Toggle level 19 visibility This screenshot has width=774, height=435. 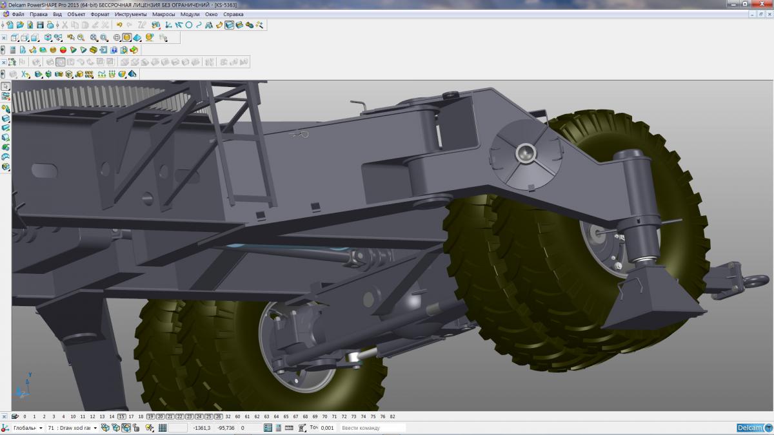[x=150, y=417]
